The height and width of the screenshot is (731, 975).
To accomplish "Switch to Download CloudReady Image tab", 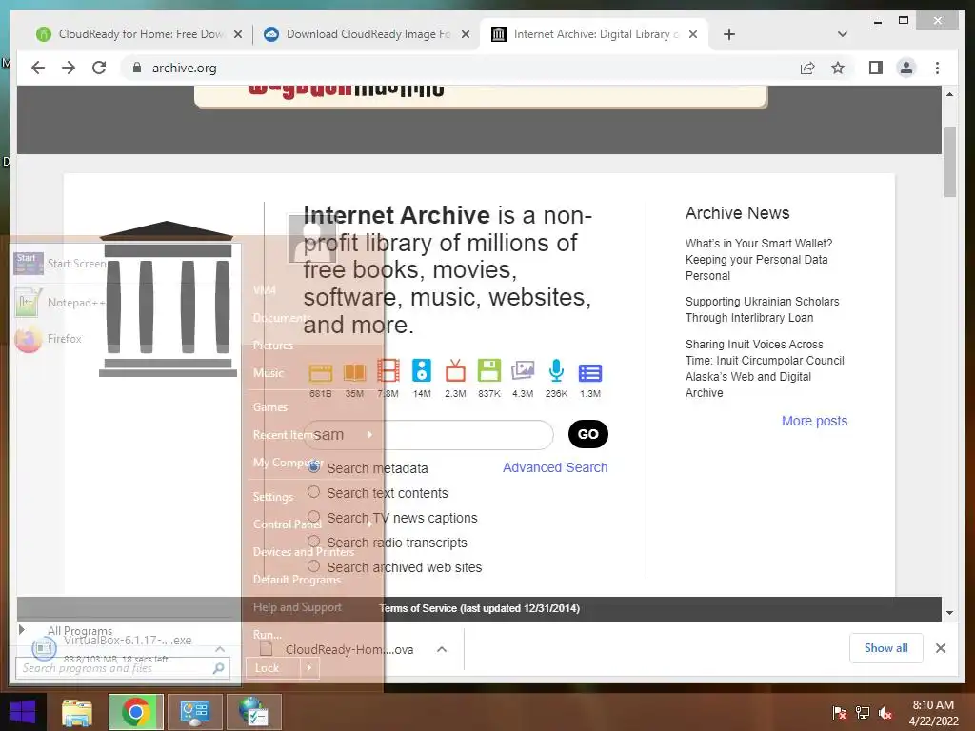I will pos(367,34).
